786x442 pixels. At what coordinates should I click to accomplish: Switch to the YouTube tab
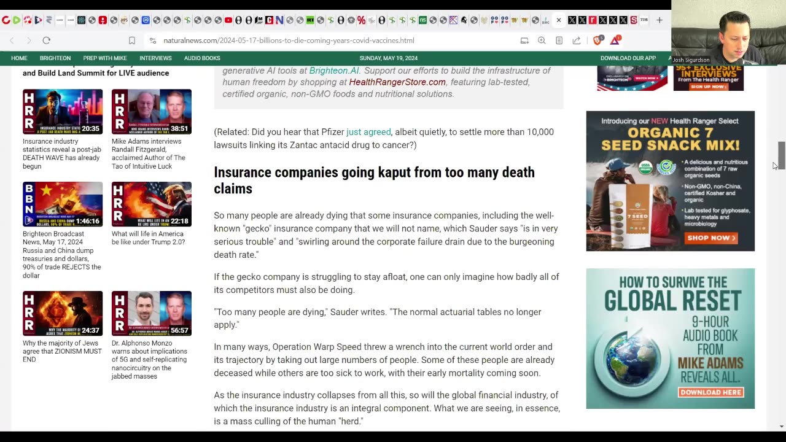pos(228,20)
